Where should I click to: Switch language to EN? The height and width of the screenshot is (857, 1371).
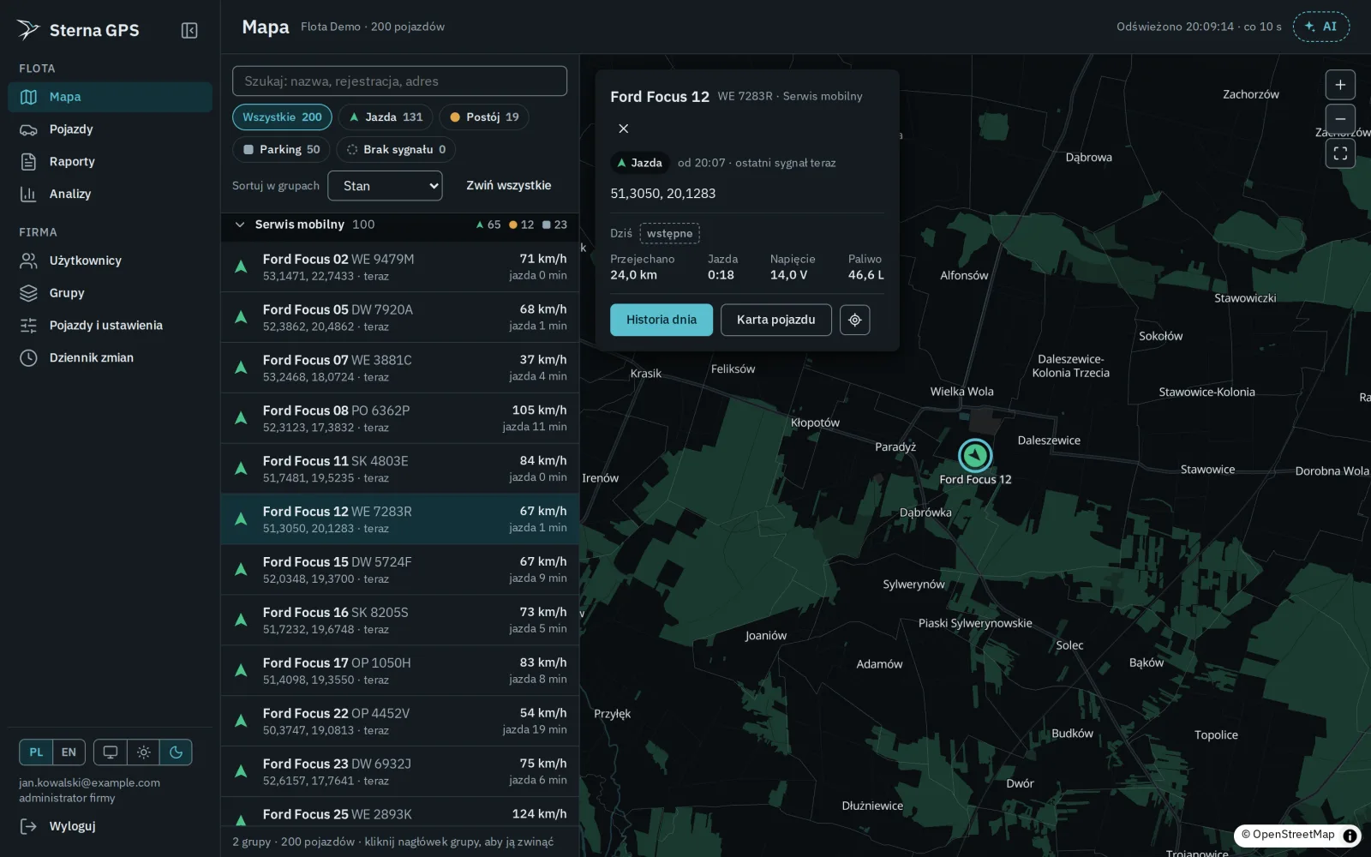[x=69, y=752]
